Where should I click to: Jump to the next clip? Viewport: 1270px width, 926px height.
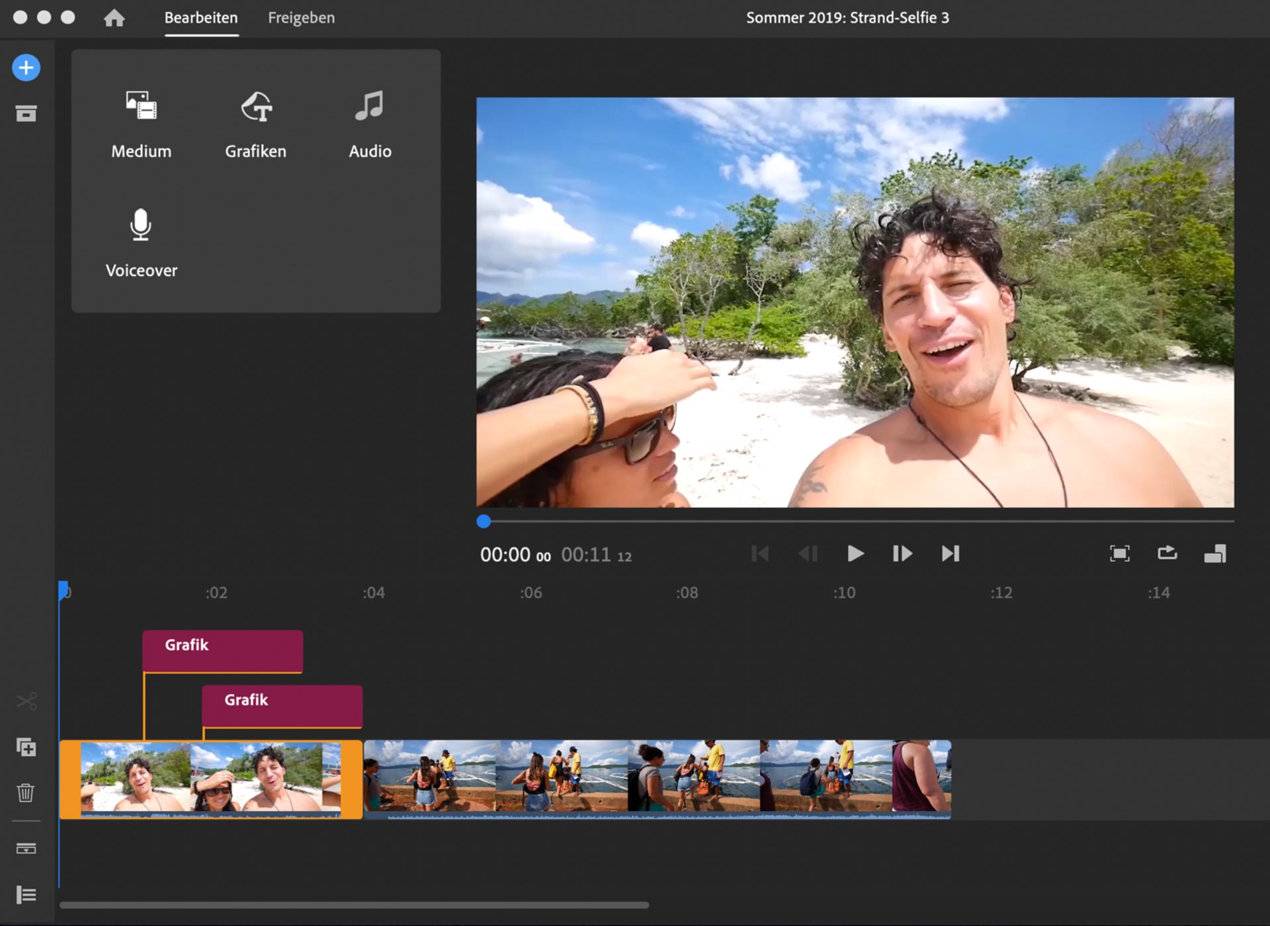tap(951, 553)
